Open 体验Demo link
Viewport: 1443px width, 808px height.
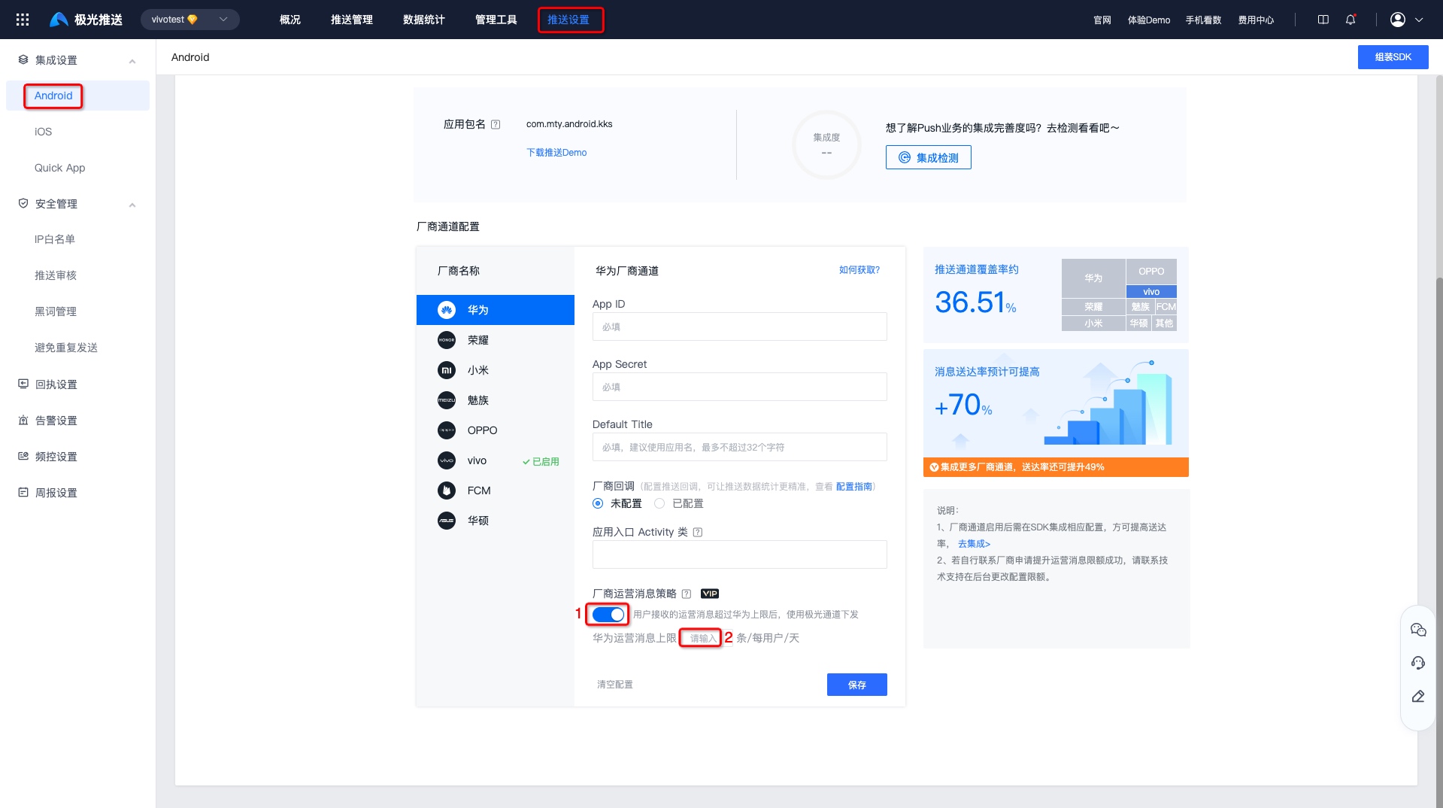pos(1149,20)
